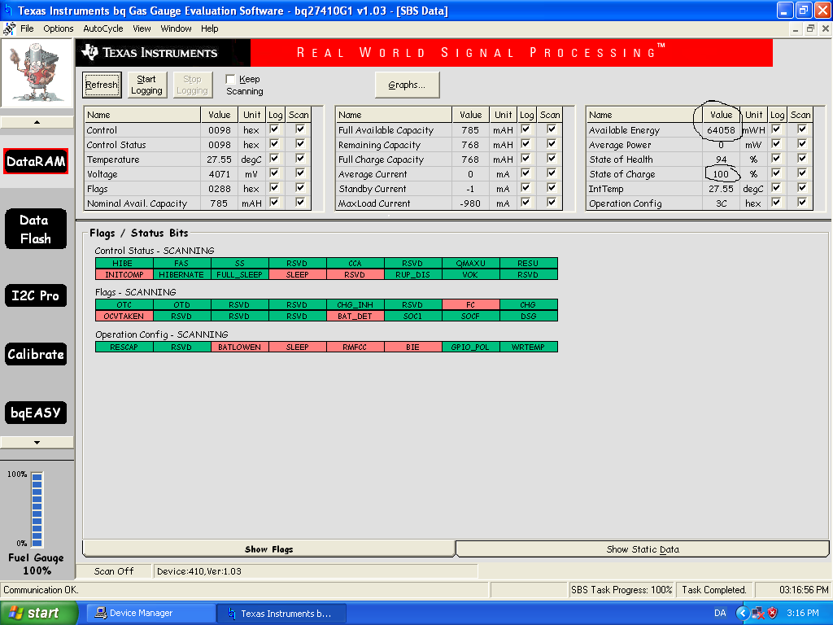Toggle Scan checkbox for Available Energy row
833x625 pixels.
pyautogui.click(x=802, y=129)
